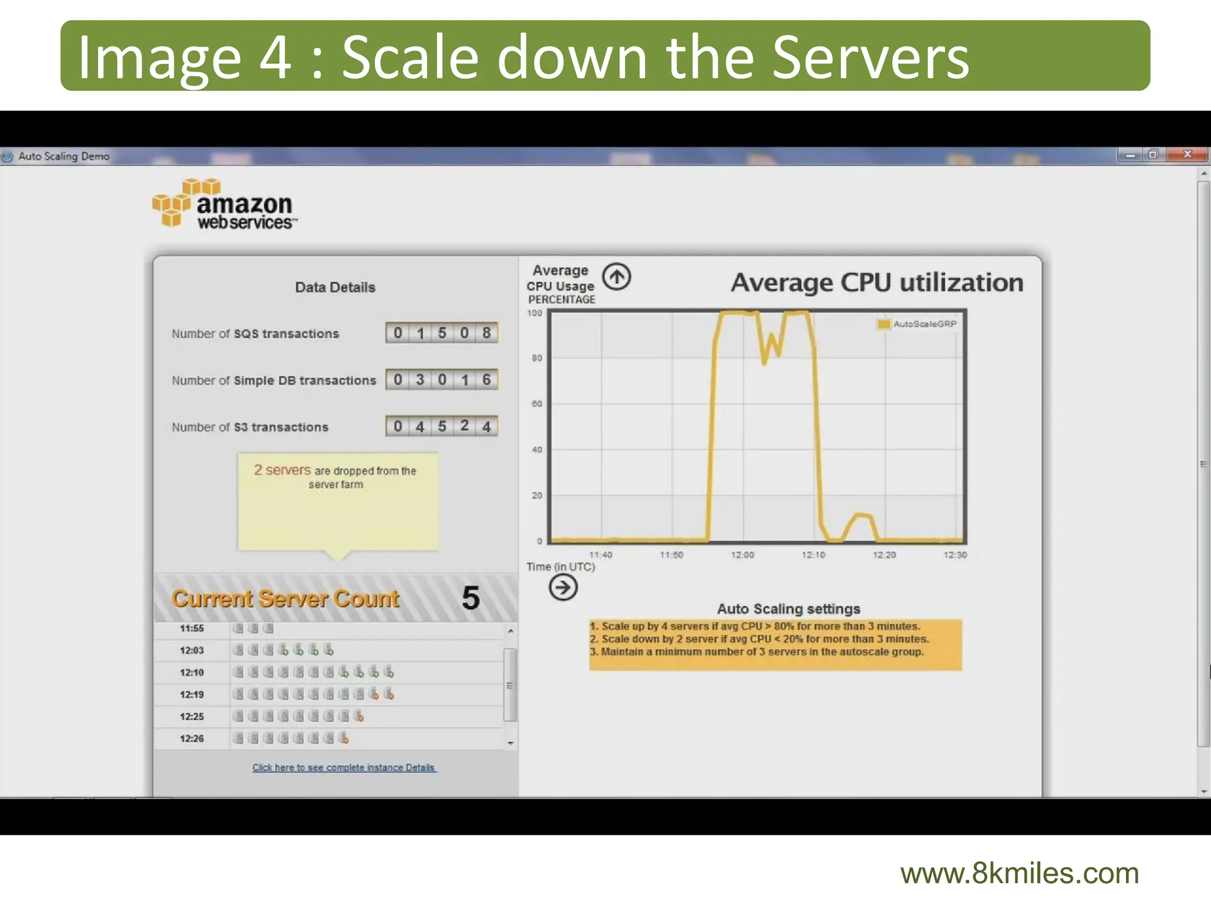Close the Auto Scaling Demo window
This screenshot has width=1211, height=908.
1187,154
